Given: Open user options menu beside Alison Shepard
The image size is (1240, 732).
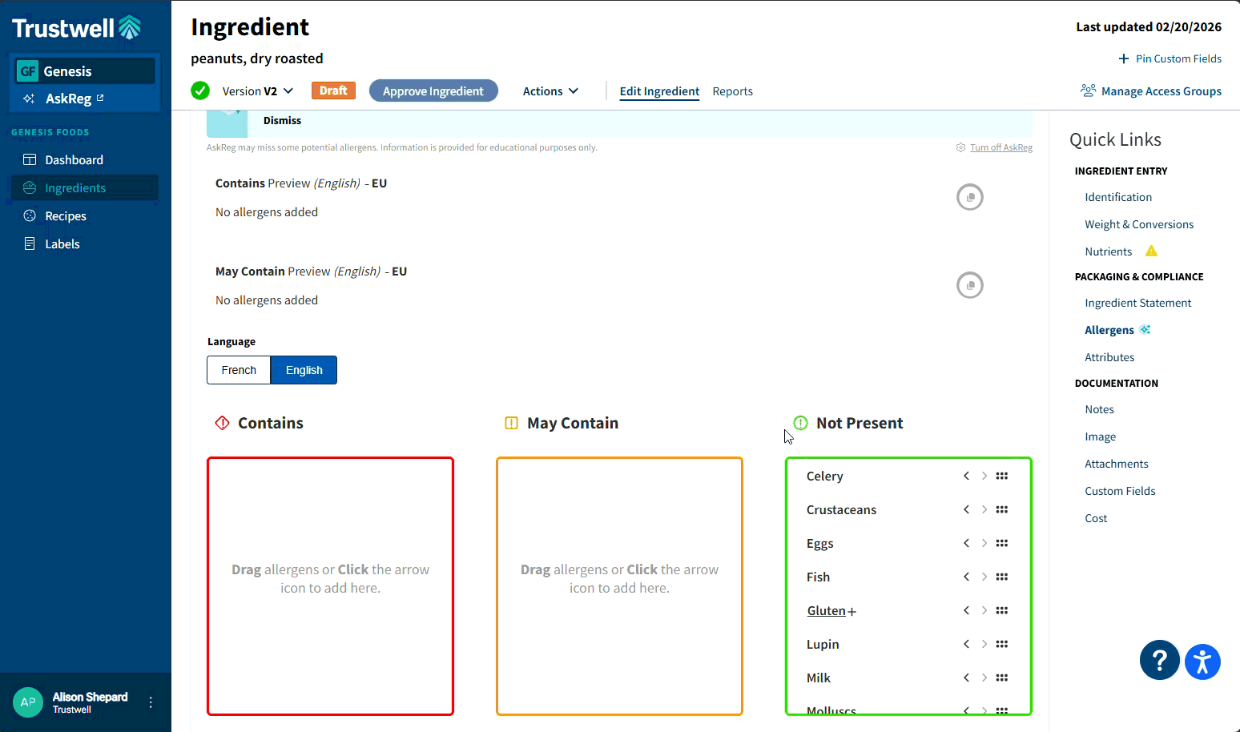Looking at the screenshot, I should coord(151,702).
